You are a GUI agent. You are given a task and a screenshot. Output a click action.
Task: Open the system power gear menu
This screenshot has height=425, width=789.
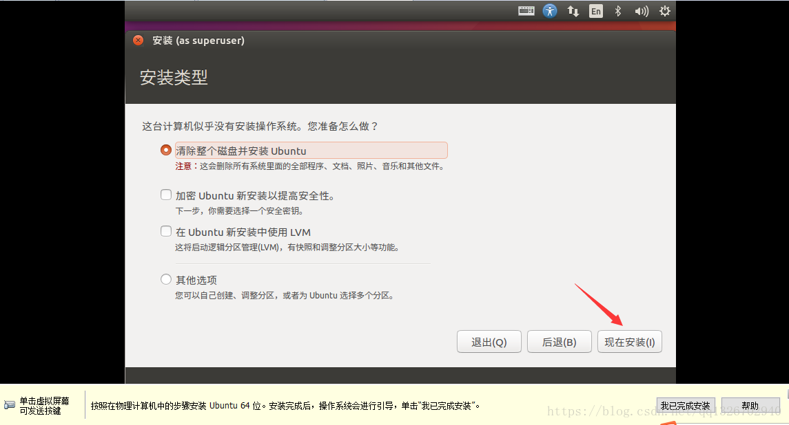(664, 11)
